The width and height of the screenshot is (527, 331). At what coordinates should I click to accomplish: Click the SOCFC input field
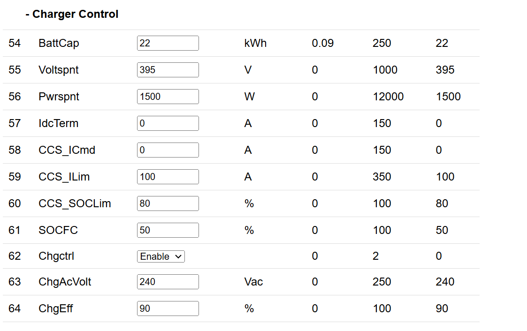(x=168, y=230)
